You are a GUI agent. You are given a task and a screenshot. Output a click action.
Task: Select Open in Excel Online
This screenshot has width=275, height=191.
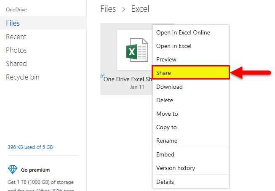tap(183, 32)
